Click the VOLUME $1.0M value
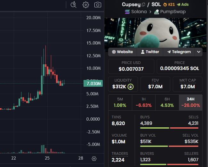The image size is (208, 167). 118,142
